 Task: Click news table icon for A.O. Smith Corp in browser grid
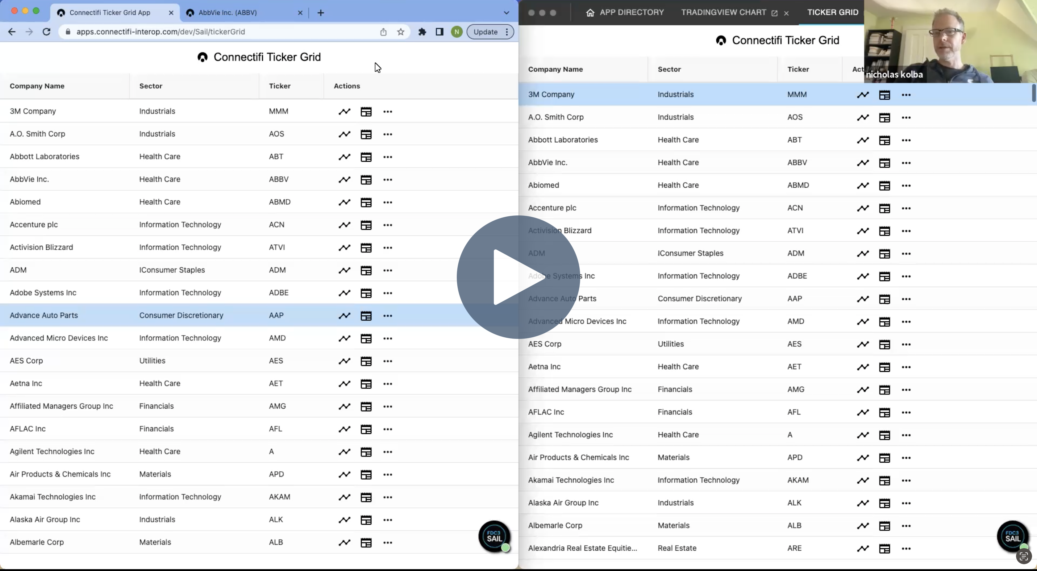click(366, 134)
